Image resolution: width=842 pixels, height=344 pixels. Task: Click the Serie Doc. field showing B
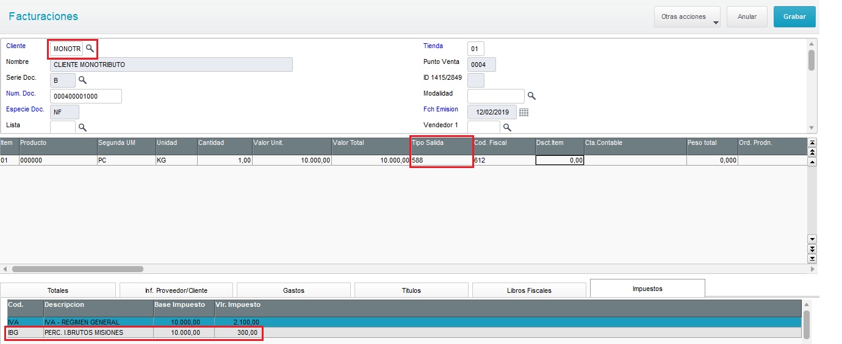click(63, 80)
